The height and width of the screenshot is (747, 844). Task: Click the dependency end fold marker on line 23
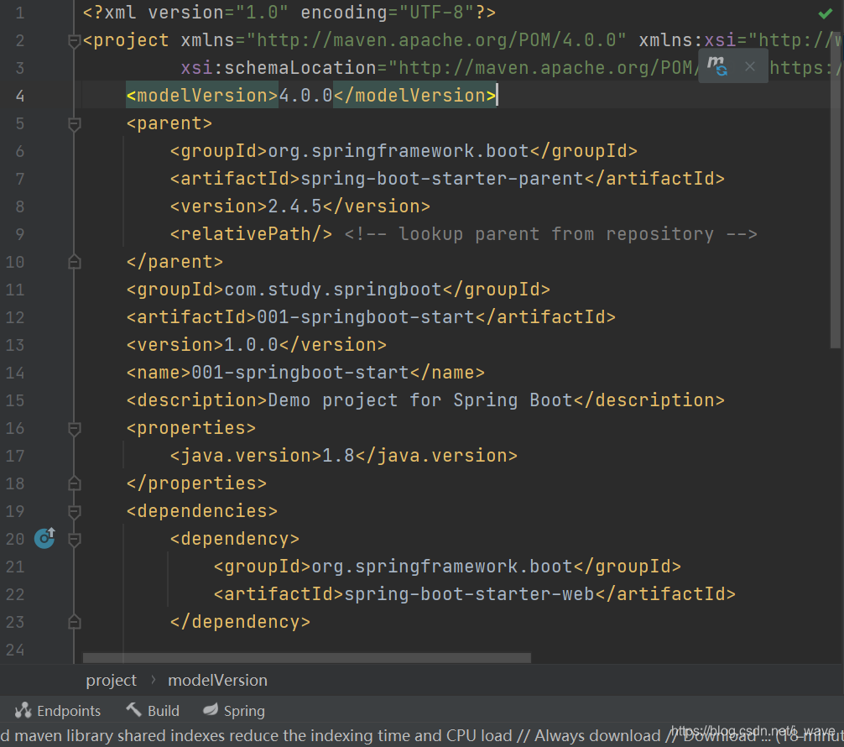(75, 622)
